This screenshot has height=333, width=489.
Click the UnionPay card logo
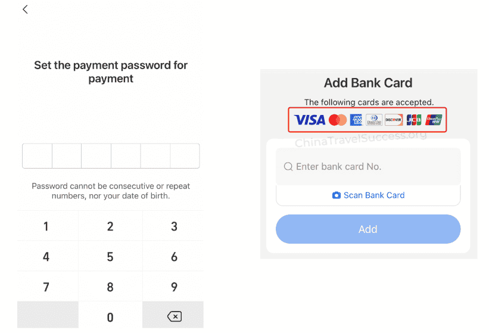pos(434,120)
